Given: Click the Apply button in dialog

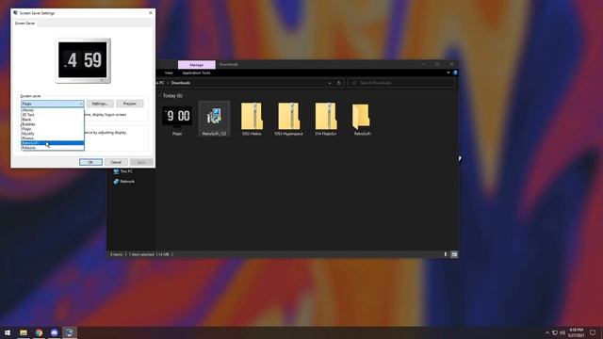Looking at the screenshot, I should pos(141,162).
